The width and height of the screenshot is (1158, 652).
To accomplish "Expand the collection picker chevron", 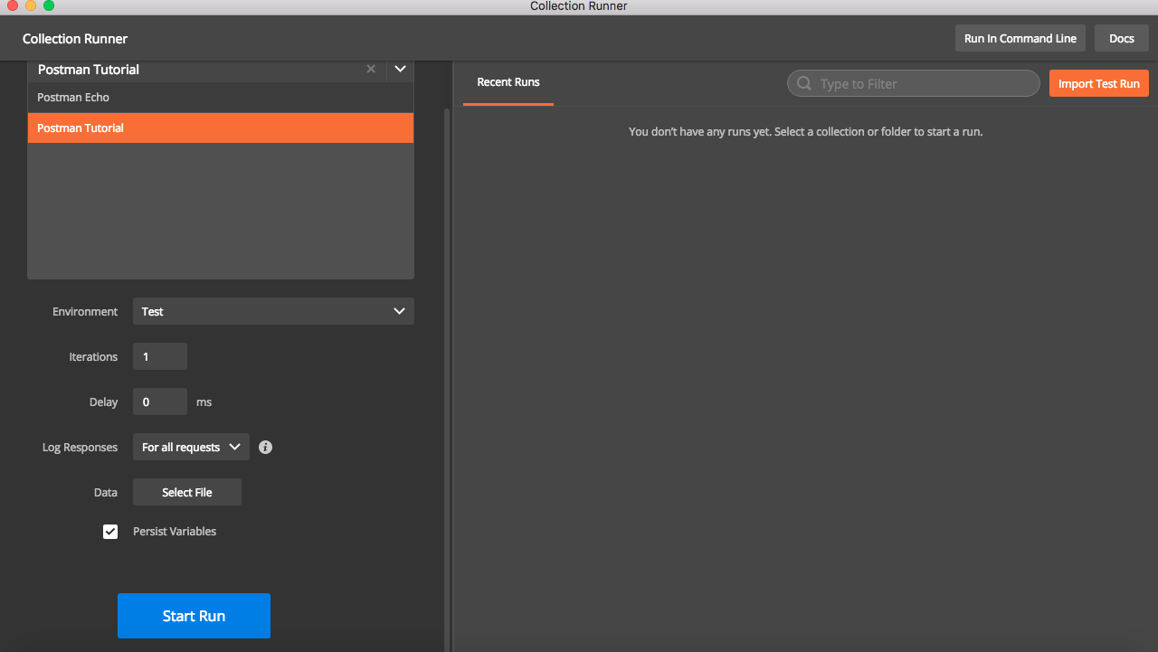I will pyautogui.click(x=400, y=70).
